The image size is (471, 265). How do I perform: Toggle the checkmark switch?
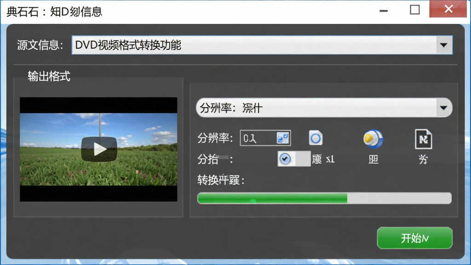(294, 159)
